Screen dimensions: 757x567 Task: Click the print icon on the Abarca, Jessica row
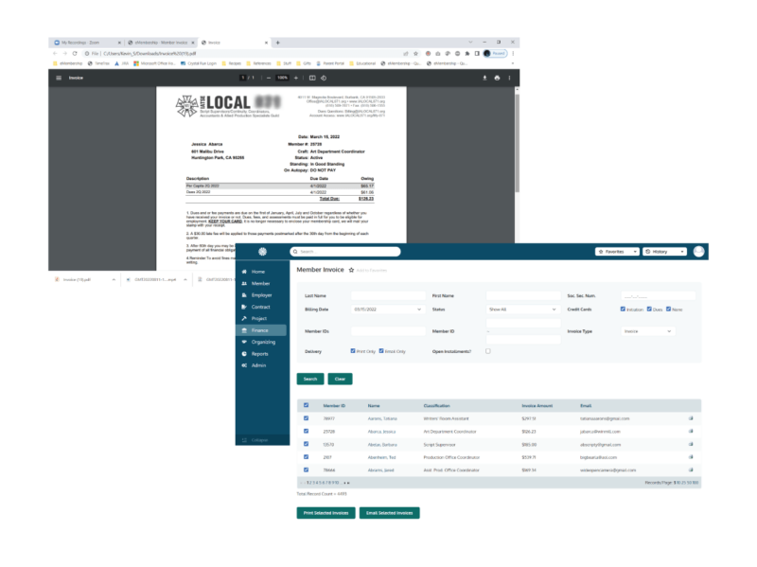[691, 432]
